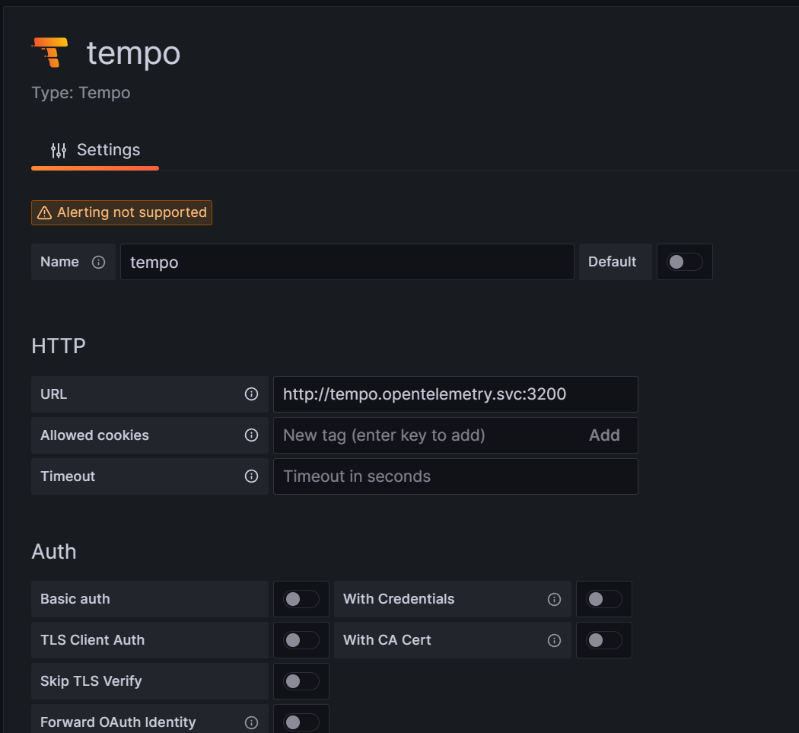Show info tooltip for Timeout
The width and height of the screenshot is (799, 733).
[x=251, y=476]
